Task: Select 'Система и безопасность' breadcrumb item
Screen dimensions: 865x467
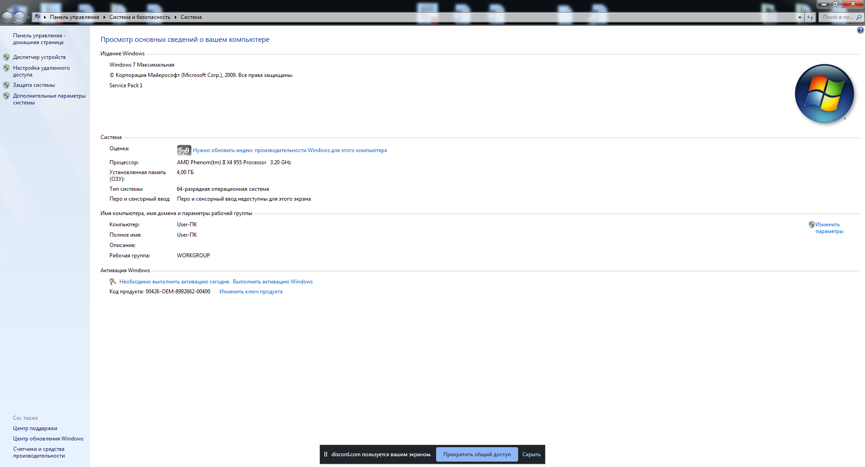Action: 140,17
